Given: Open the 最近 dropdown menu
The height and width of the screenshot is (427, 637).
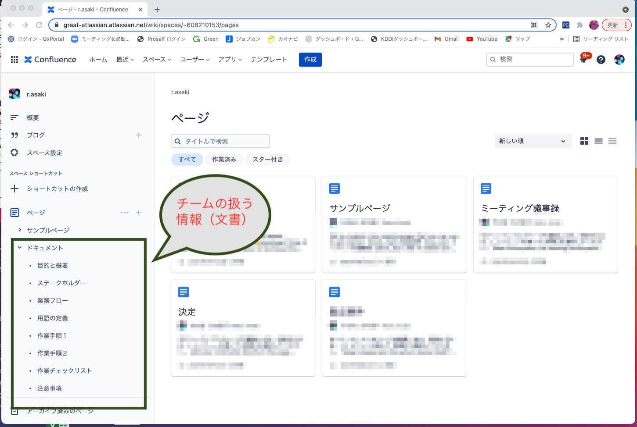Looking at the screenshot, I should point(125,60).
